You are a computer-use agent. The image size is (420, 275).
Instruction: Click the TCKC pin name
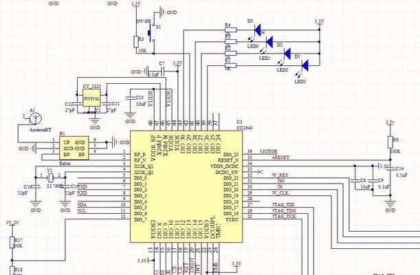(232, 219)
